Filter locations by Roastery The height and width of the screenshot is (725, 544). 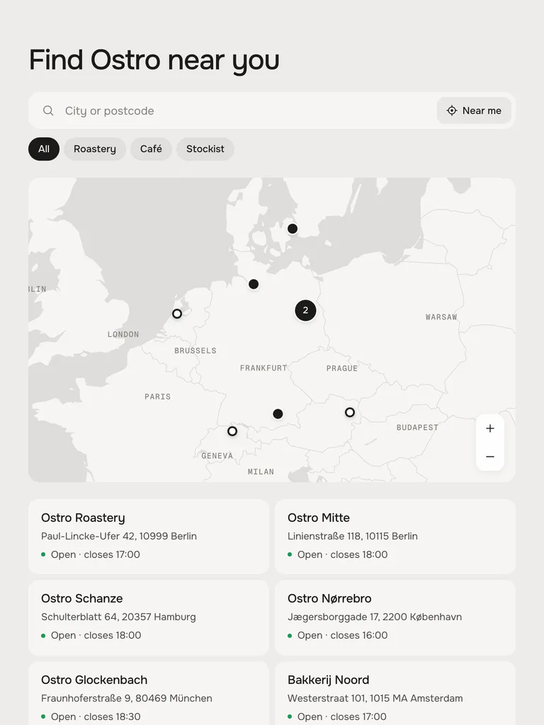coord(95,149)
